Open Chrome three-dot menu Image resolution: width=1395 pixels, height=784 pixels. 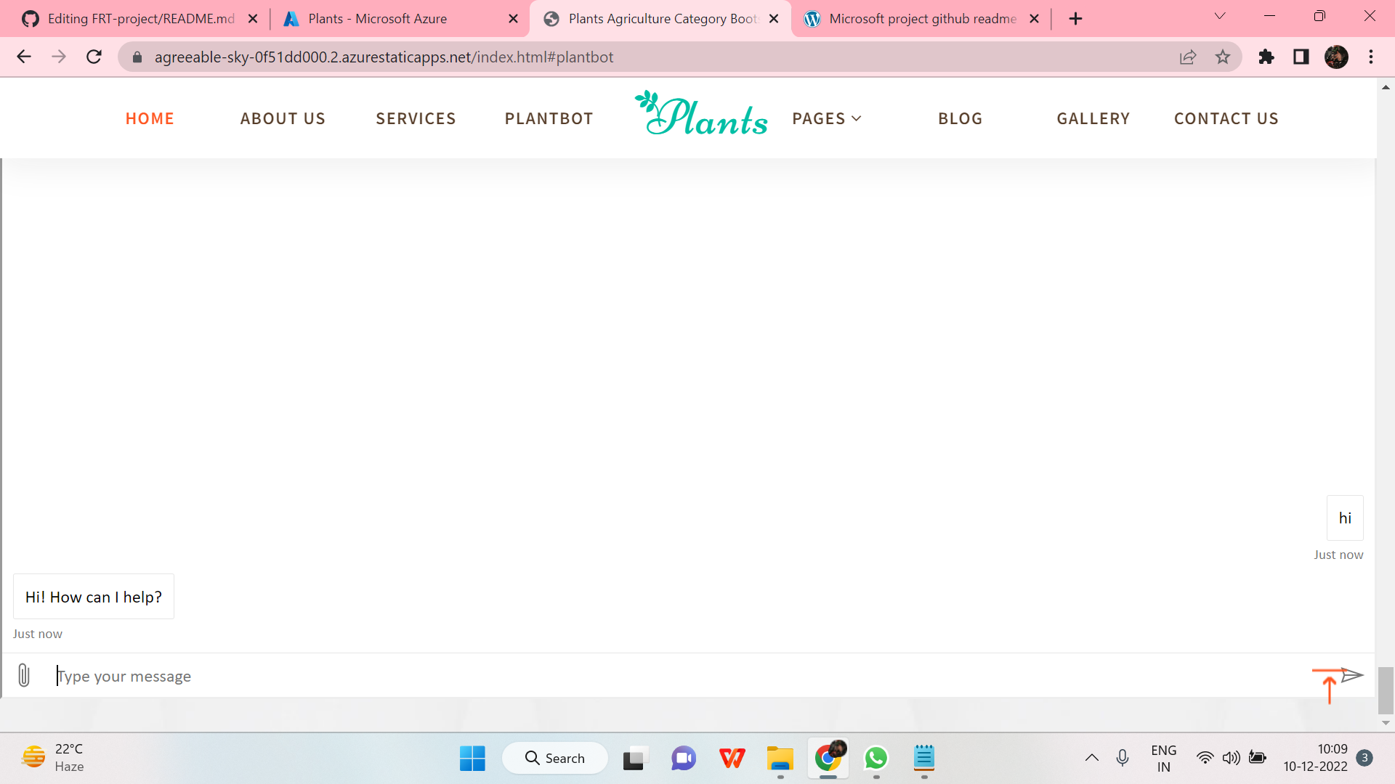1371,57
